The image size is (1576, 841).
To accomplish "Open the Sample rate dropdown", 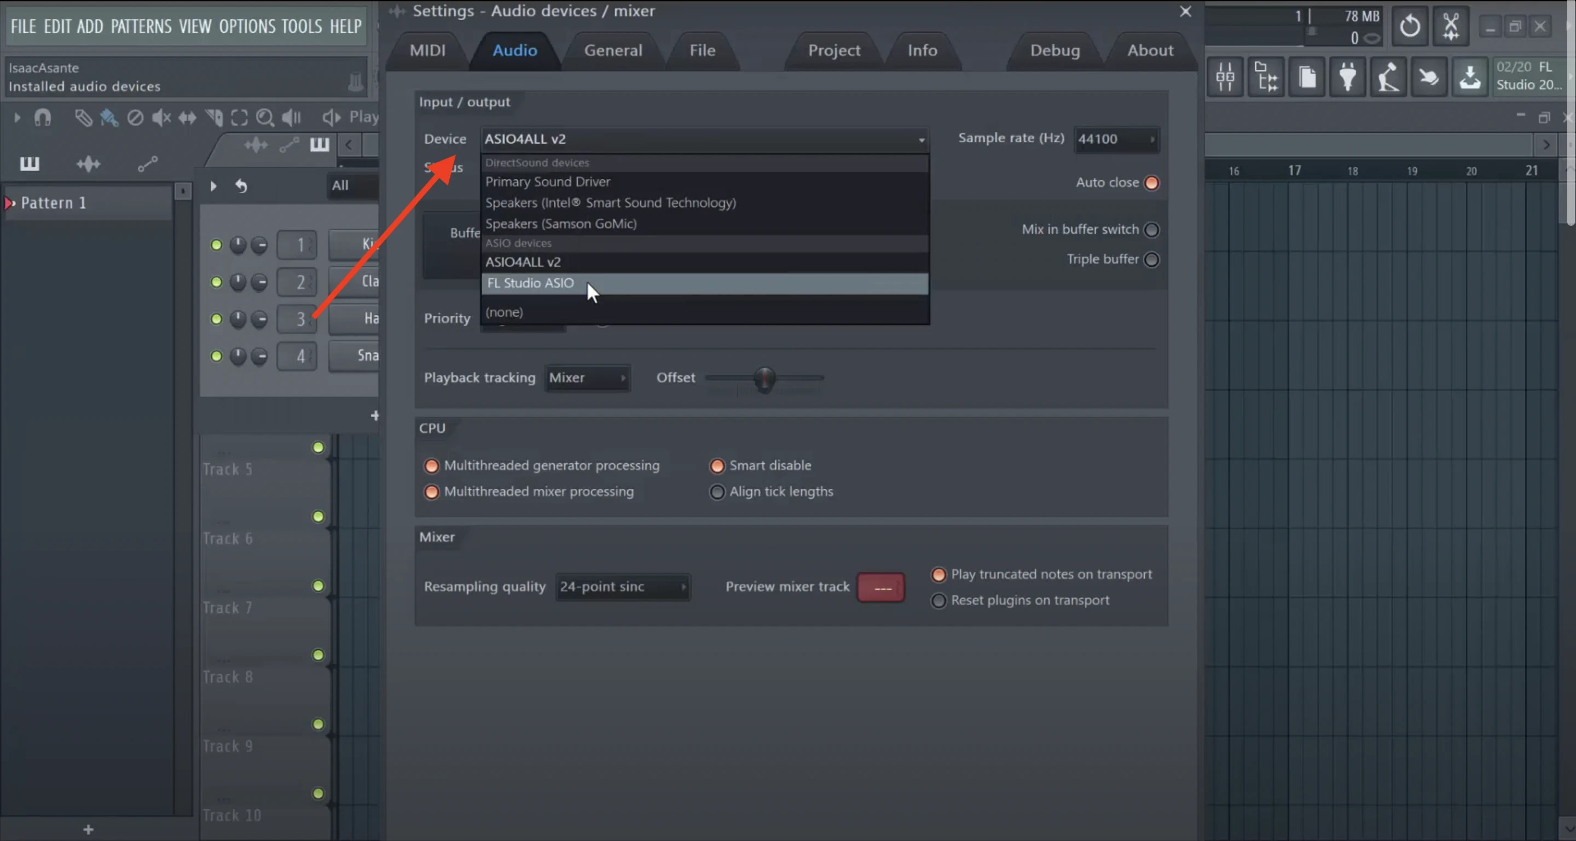I will 1115,139.
